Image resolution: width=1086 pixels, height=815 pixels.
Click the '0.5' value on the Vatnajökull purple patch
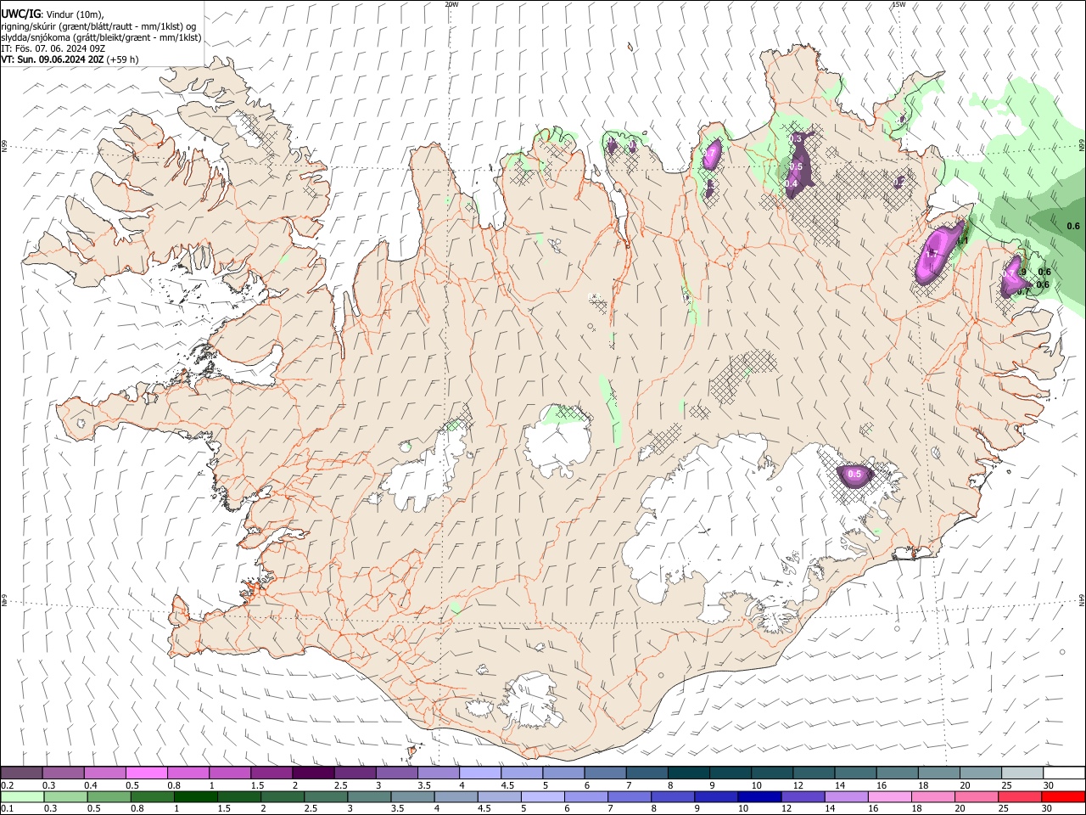854,475
